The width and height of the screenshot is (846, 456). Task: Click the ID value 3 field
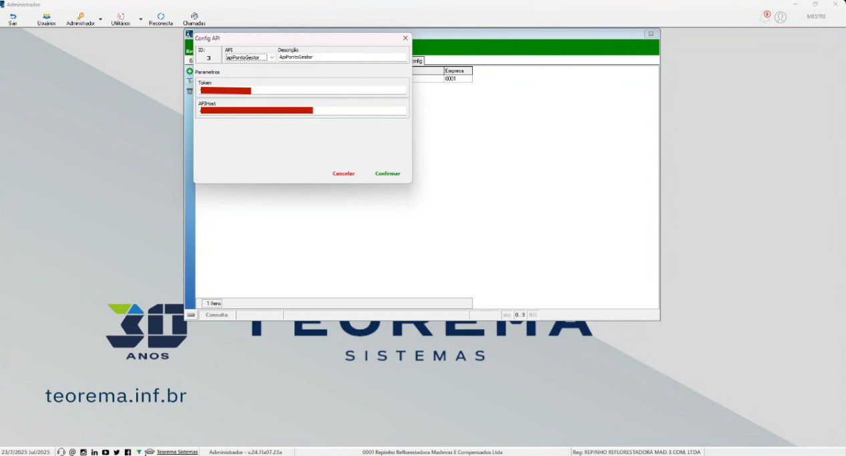click(209, 58)
